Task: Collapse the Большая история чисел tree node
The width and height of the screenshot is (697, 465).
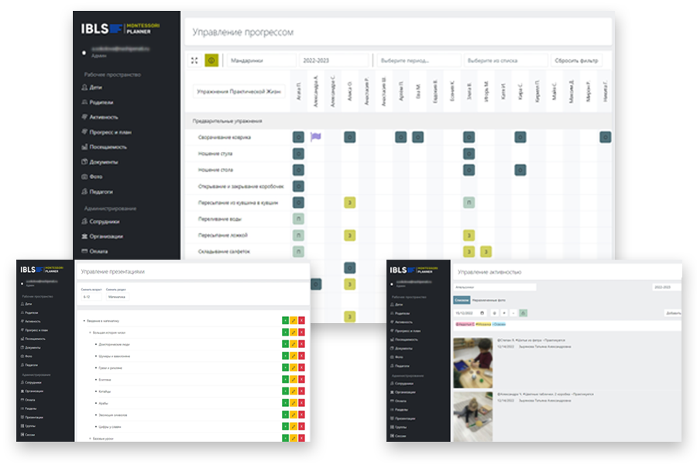Action: [90, 332]
